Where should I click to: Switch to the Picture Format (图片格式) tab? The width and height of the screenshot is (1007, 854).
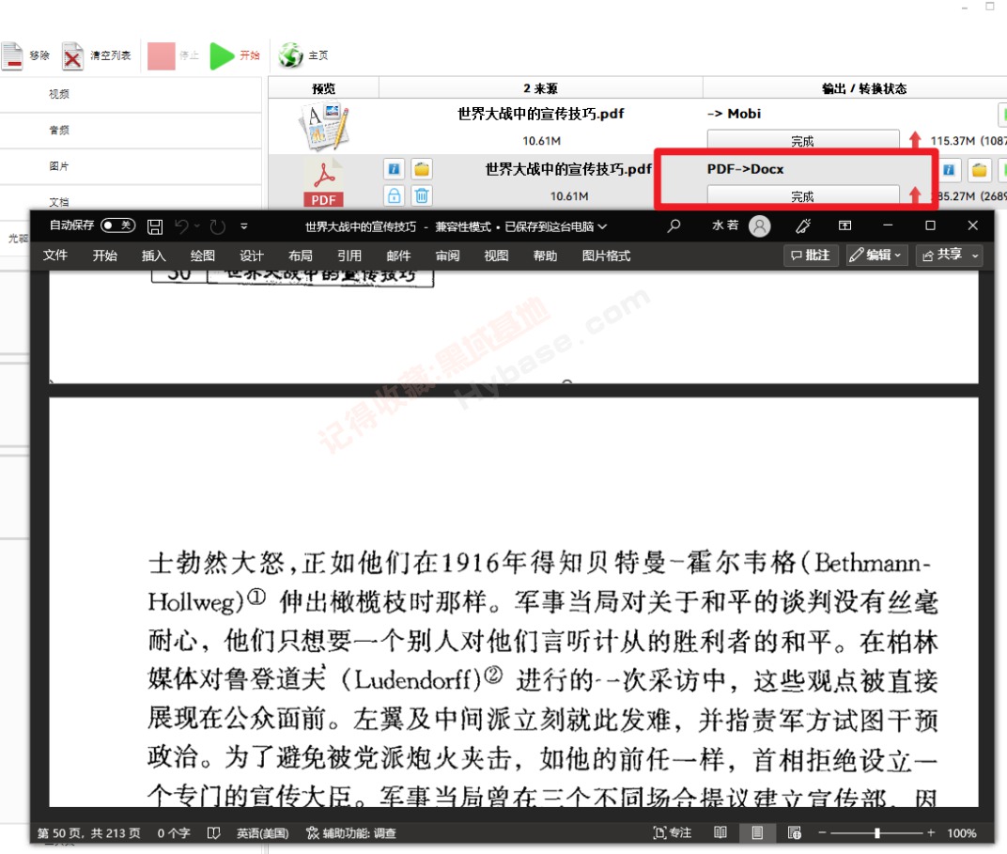click(606, 256)
